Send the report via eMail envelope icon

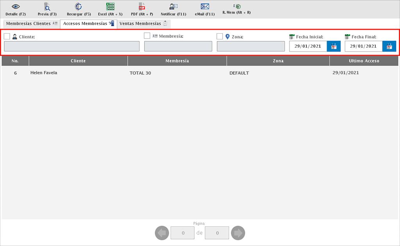(x=205, y=7)
